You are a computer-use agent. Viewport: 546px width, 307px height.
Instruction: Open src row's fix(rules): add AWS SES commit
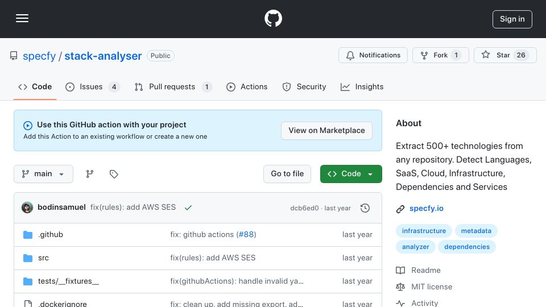click(x=213, y=258)
